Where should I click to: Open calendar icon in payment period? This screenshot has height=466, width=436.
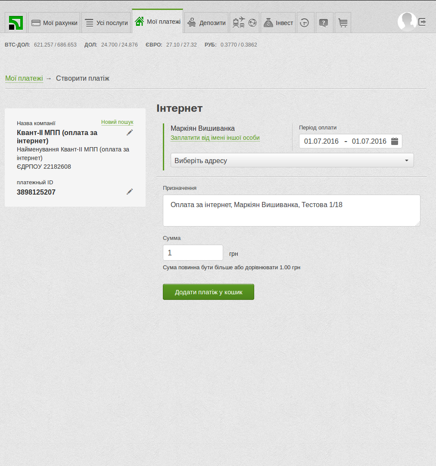pos(395,141)
